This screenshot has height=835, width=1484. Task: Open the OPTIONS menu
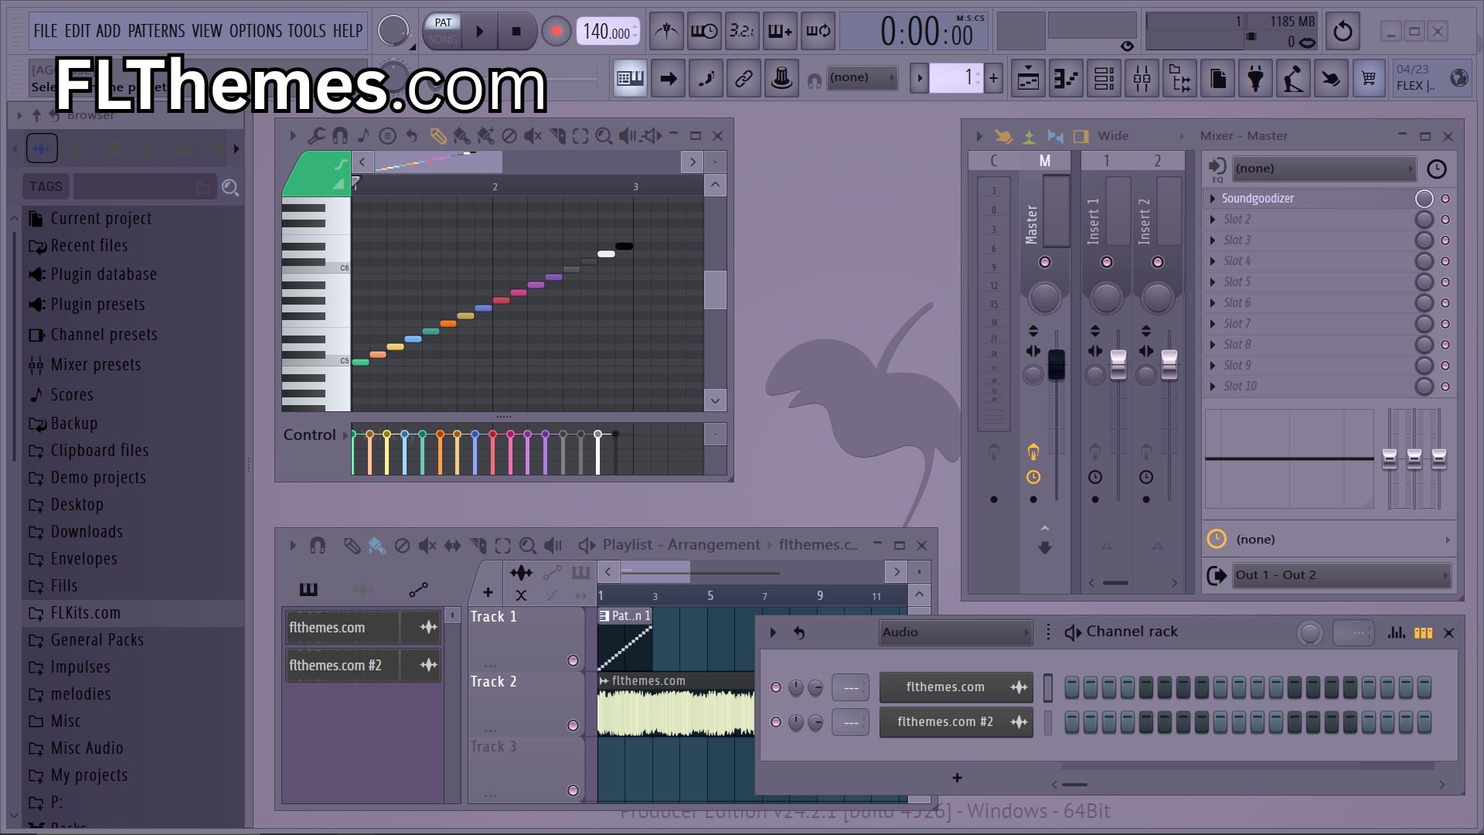(256, 31)
